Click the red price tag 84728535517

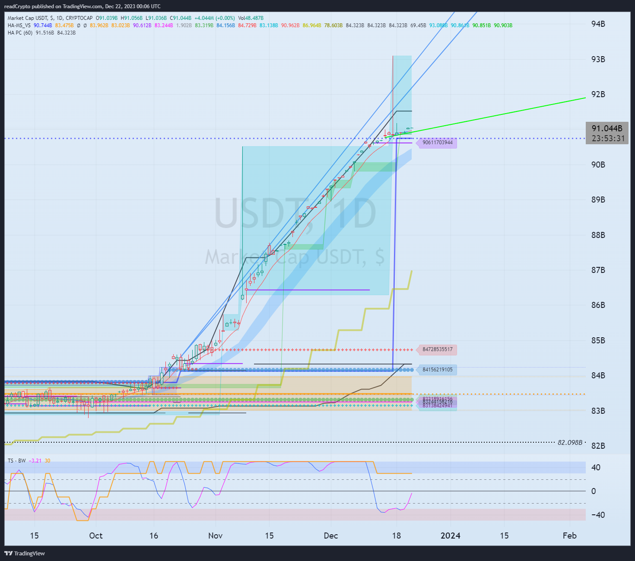pos(438,349)
